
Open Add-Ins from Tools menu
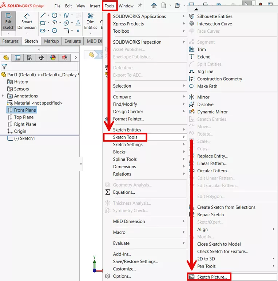pos(145,254)
